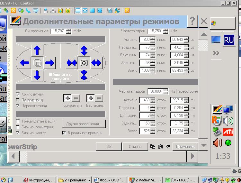Switch to the Инструкции taskbar item
This screenshot has width=241, height=183.
tap(39, 180)
